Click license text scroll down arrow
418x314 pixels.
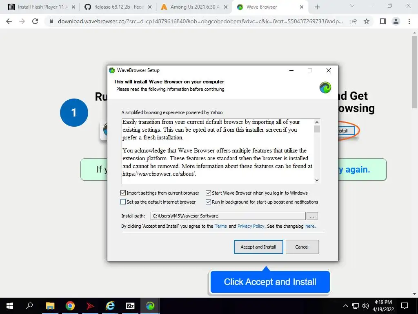[317, 180]
